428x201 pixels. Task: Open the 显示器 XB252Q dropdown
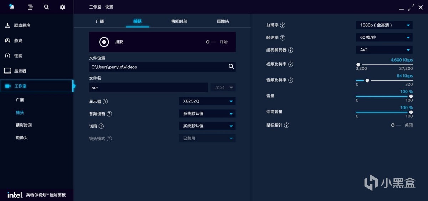(207, 101)
